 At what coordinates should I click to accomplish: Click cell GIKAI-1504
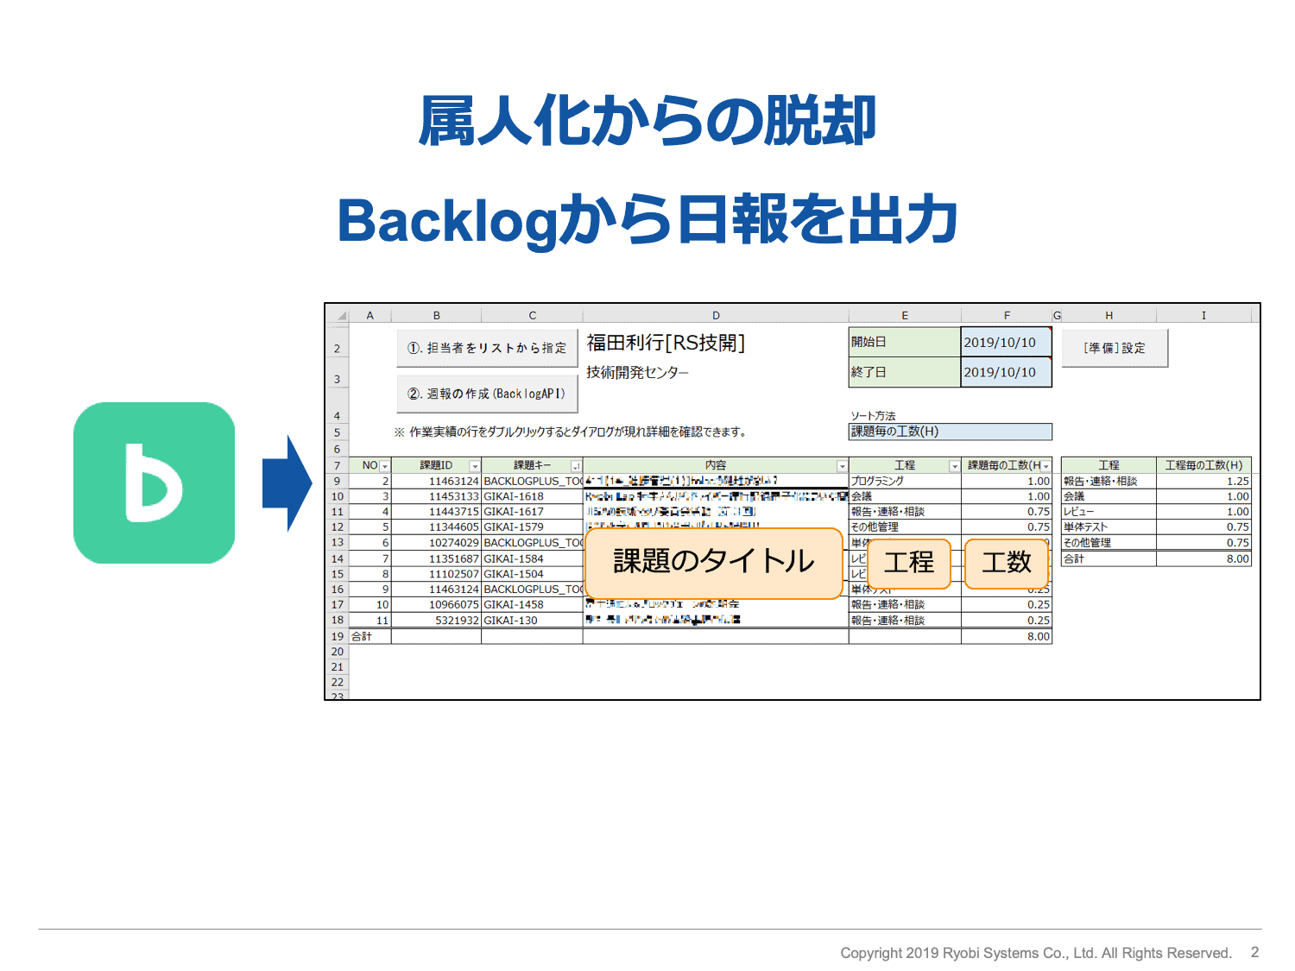click(532, 574)
